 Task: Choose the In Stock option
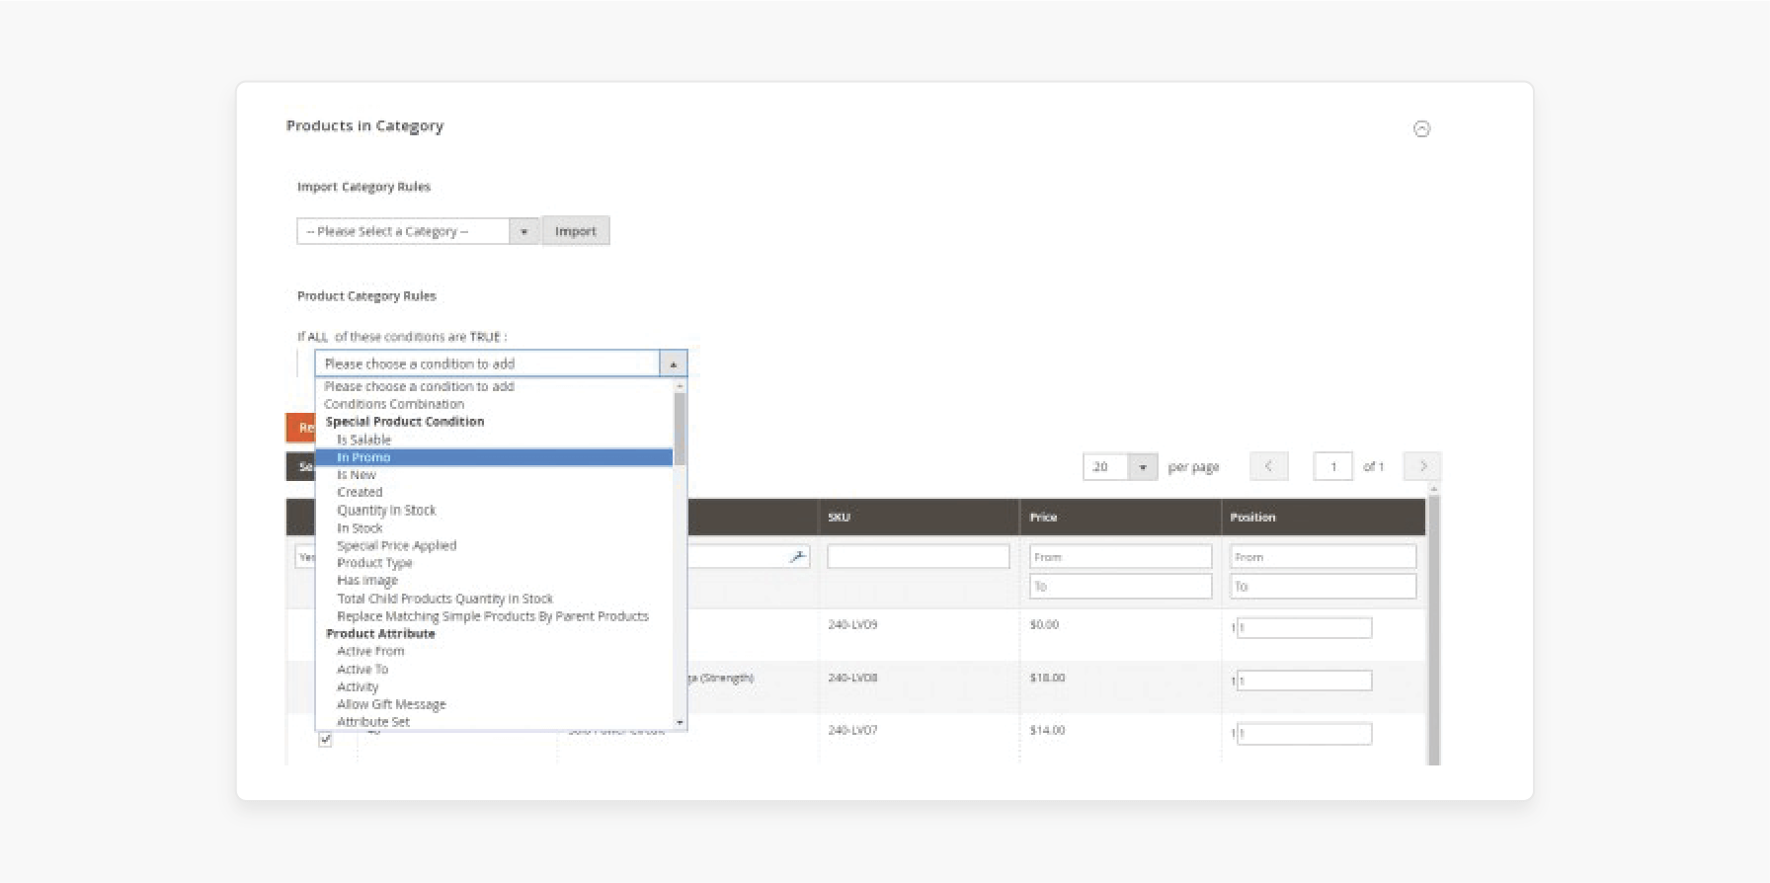[x=360, y=527]
